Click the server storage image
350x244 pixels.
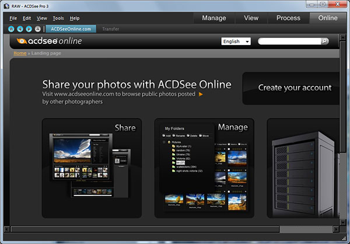coord(303,169)
